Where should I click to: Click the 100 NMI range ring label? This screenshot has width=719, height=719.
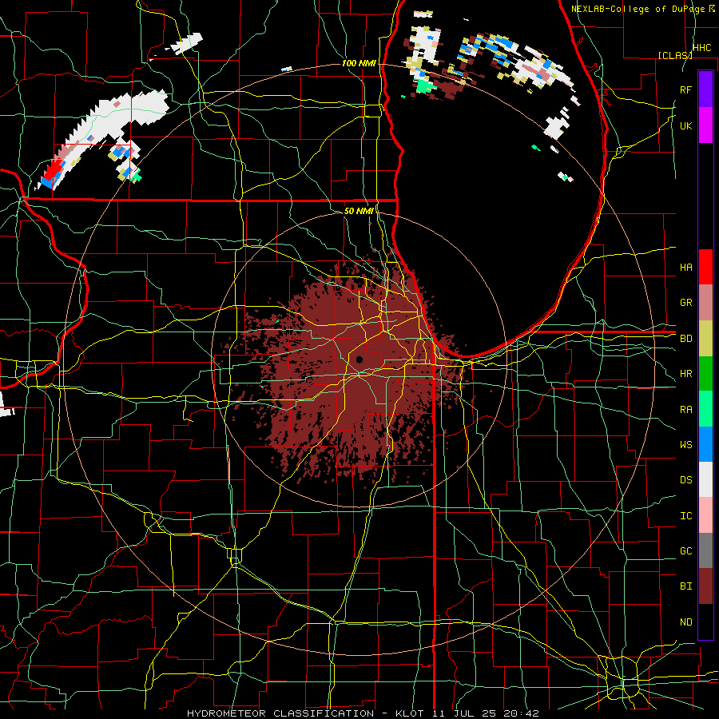click(359, 63)
